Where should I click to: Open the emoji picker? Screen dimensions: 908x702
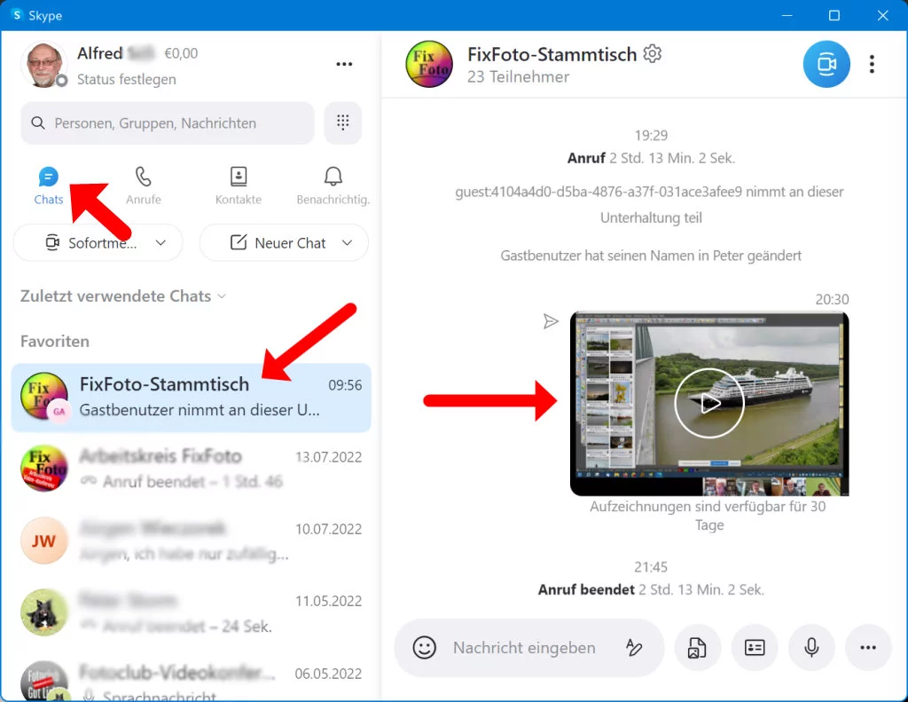(x=425, y=648)
